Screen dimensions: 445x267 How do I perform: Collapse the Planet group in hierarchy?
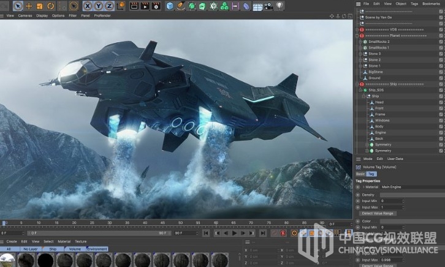point(357,36)
